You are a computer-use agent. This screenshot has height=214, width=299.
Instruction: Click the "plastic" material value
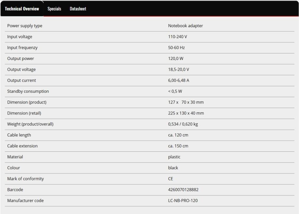(x=174, y=157)
